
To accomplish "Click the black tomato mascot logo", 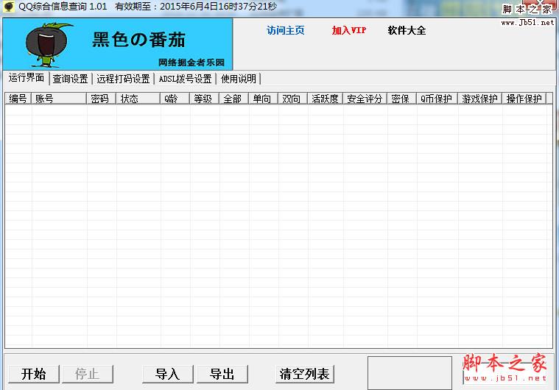I will (48, 45).
